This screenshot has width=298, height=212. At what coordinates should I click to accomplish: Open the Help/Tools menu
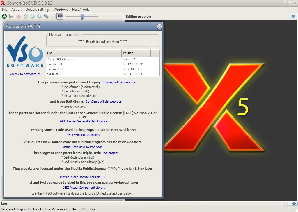point(81,10)
